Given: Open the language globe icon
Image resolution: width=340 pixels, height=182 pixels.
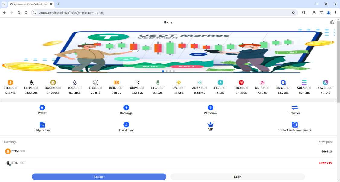Looking at the screenshot, I should point(332,22).
